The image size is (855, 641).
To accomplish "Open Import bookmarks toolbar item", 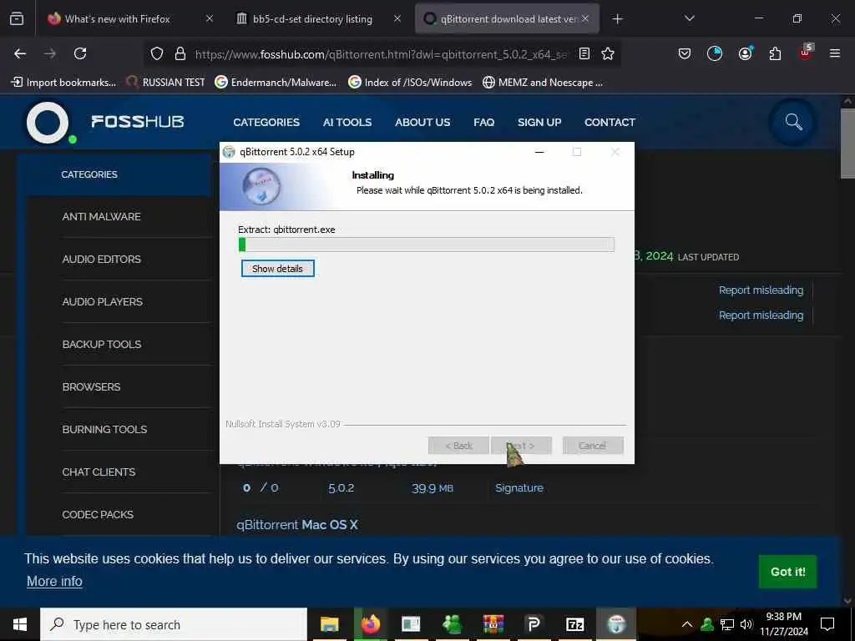I will 63,83.
